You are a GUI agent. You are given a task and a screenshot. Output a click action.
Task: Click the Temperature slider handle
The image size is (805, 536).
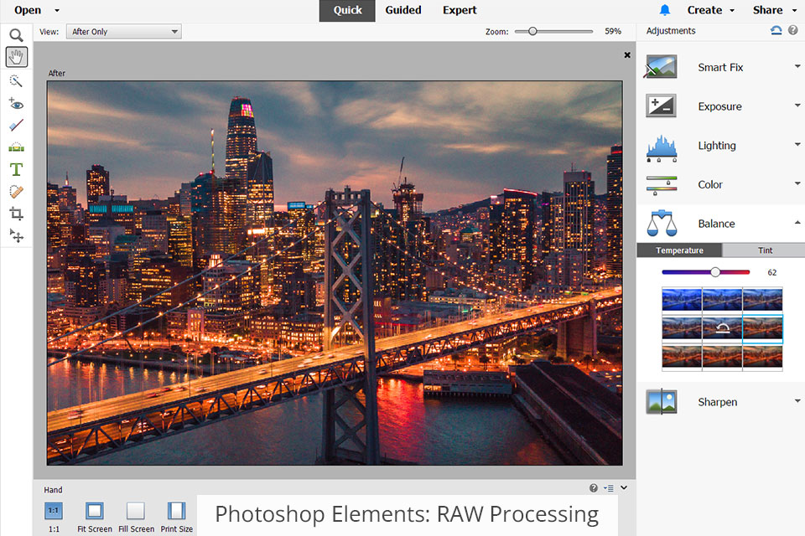[x=715, y=272]
